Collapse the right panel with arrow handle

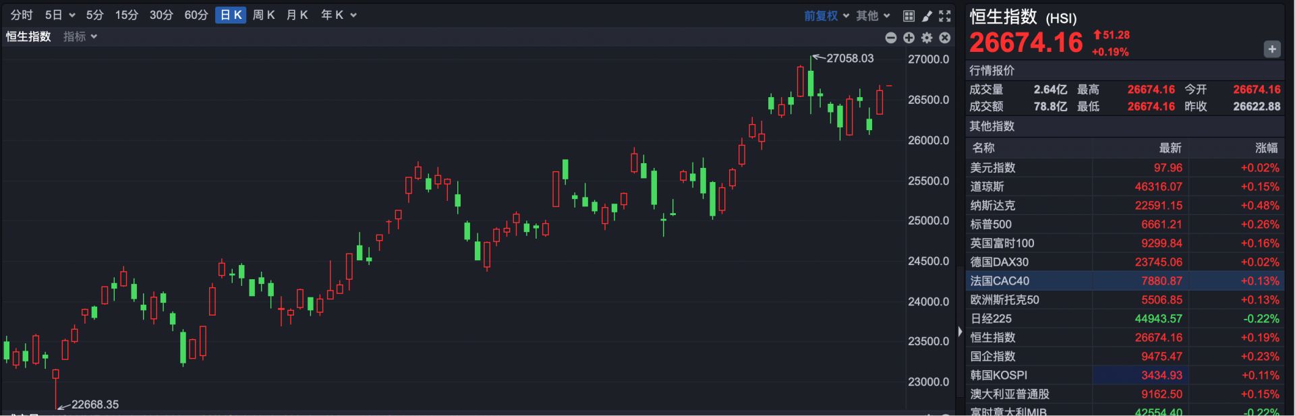960,331
